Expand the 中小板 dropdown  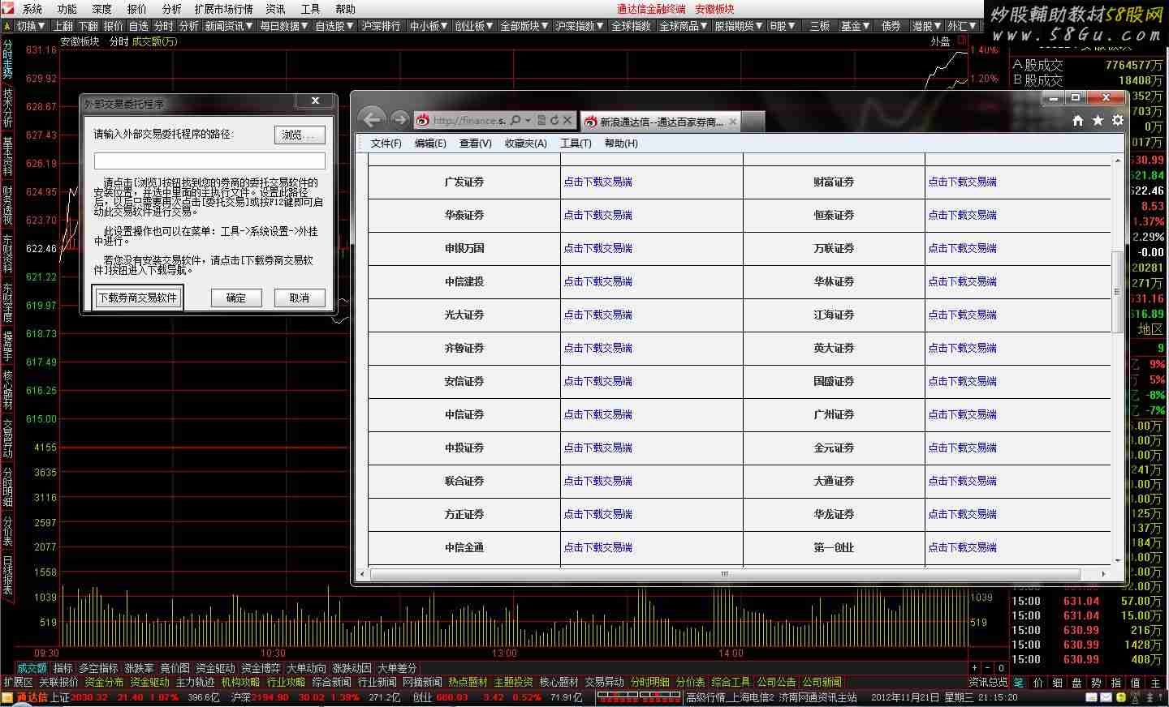click(429, 26)
